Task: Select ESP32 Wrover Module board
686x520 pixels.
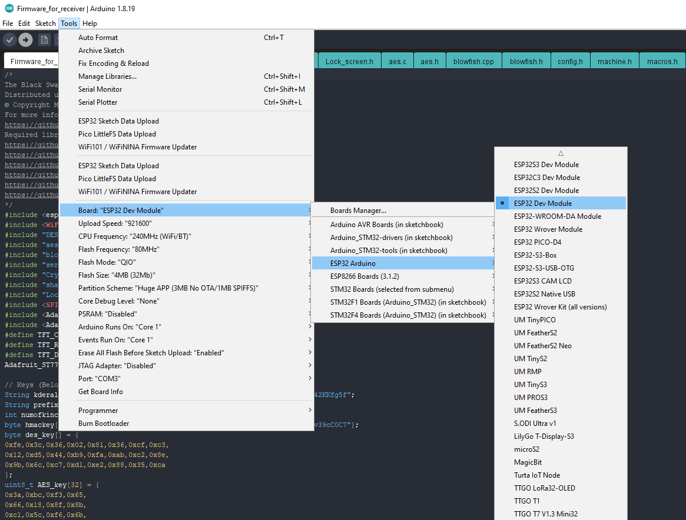Action: [561, 229]
